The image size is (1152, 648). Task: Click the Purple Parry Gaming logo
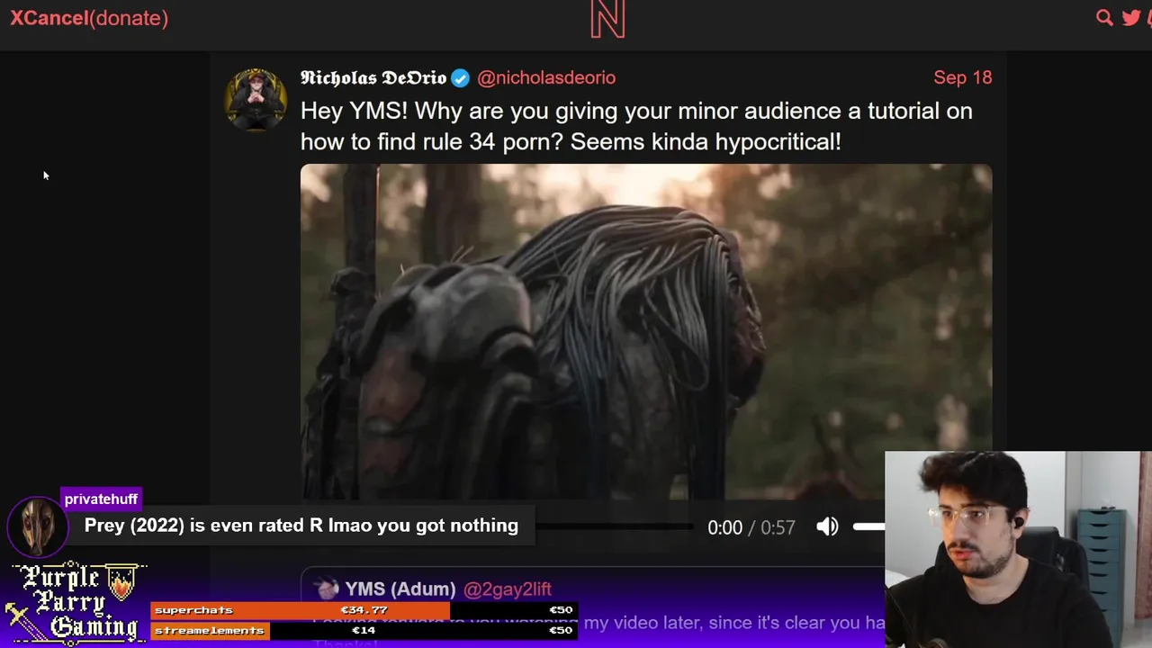(75, 602)
